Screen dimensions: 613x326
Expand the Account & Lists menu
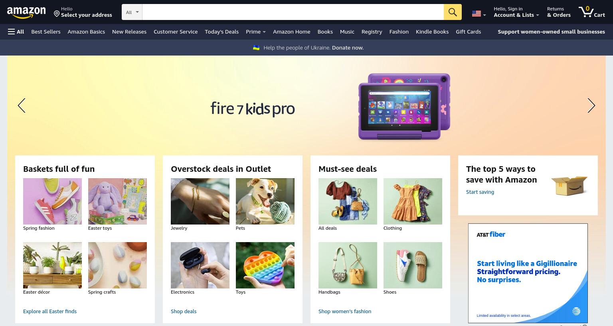516,12
